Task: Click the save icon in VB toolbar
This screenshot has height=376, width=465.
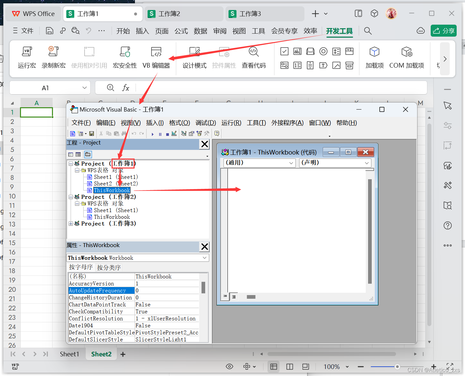Action: [x=92, y=134]
